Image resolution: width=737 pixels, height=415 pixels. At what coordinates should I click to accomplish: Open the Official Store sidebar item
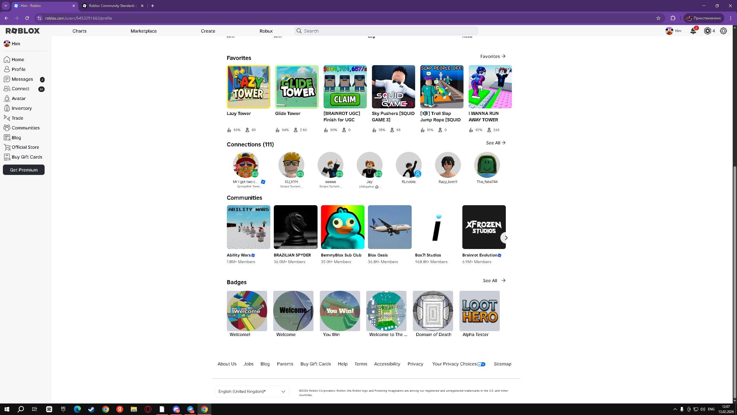[21, 147]
